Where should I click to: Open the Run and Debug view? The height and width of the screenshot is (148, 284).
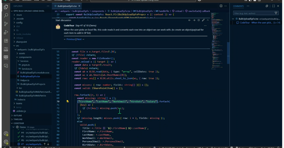6,32
